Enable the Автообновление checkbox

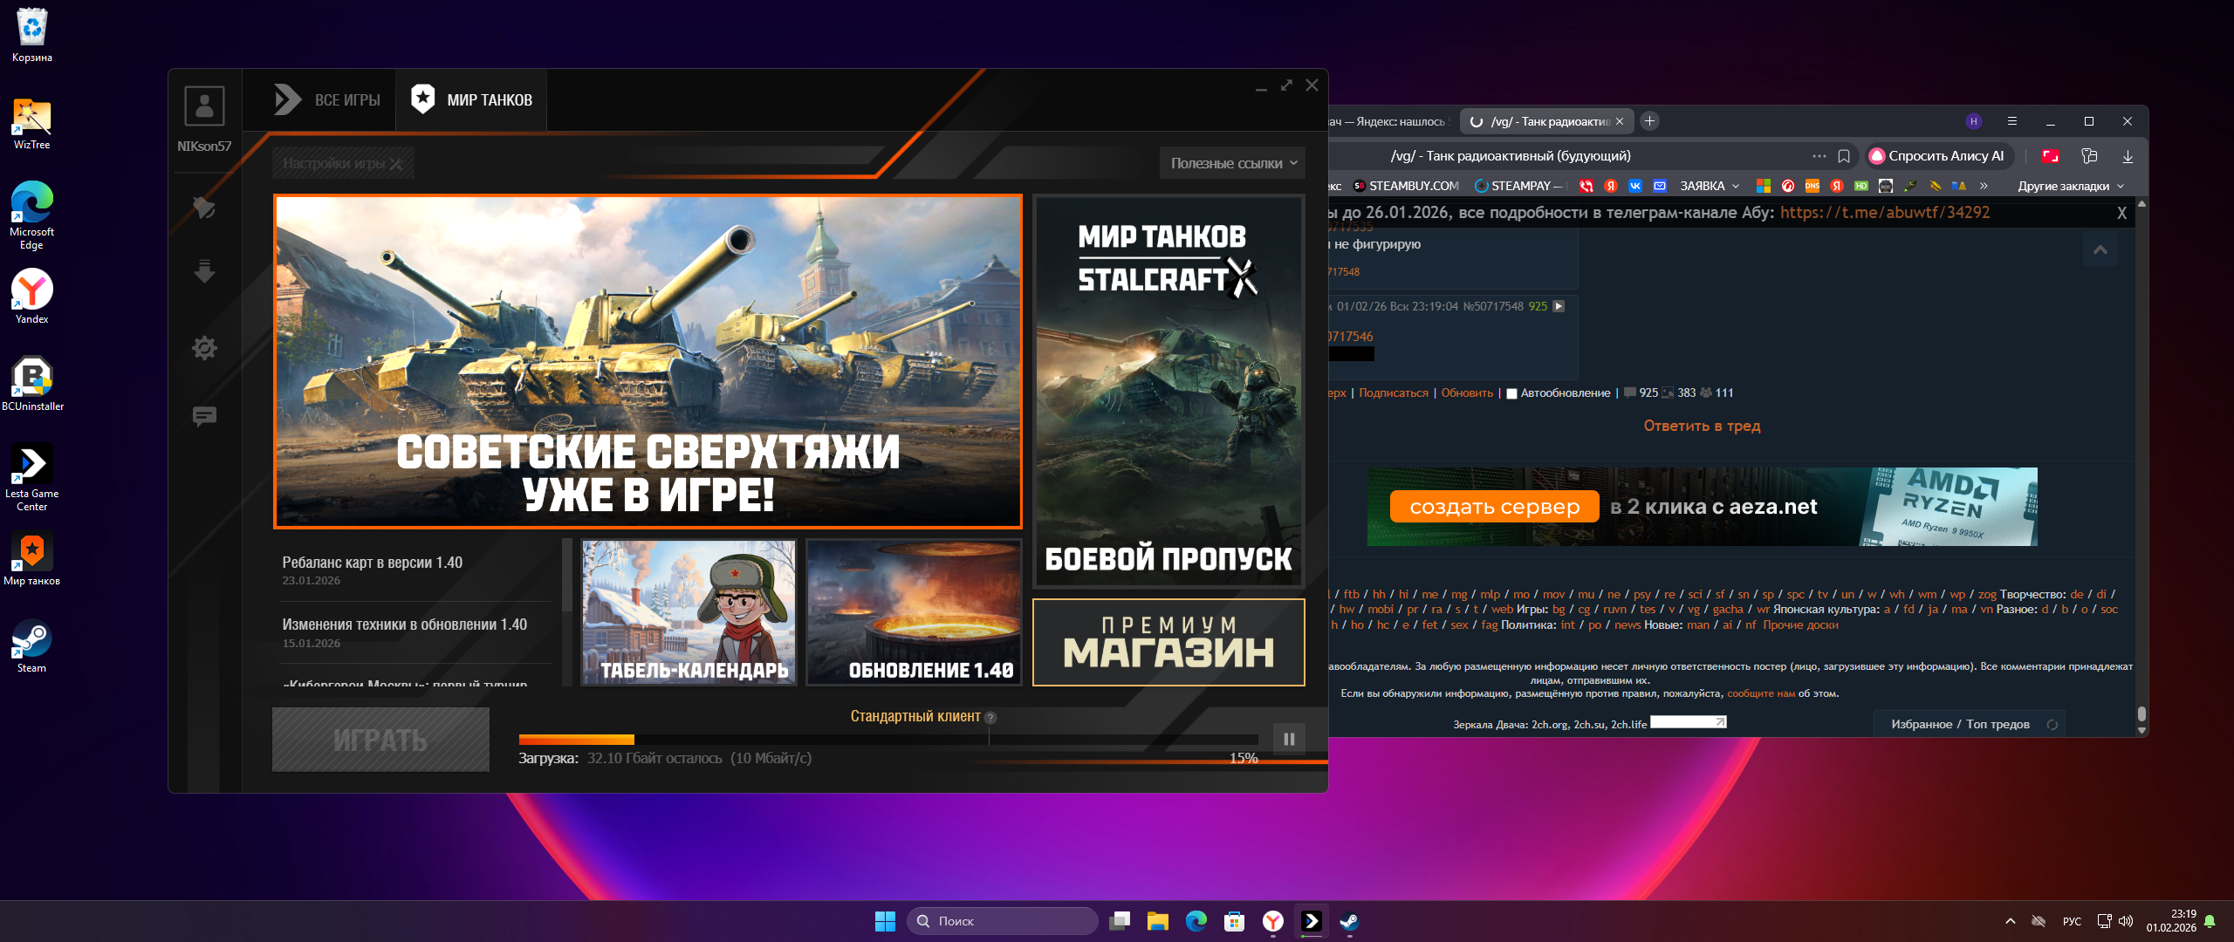click(x=1511, y=393)
